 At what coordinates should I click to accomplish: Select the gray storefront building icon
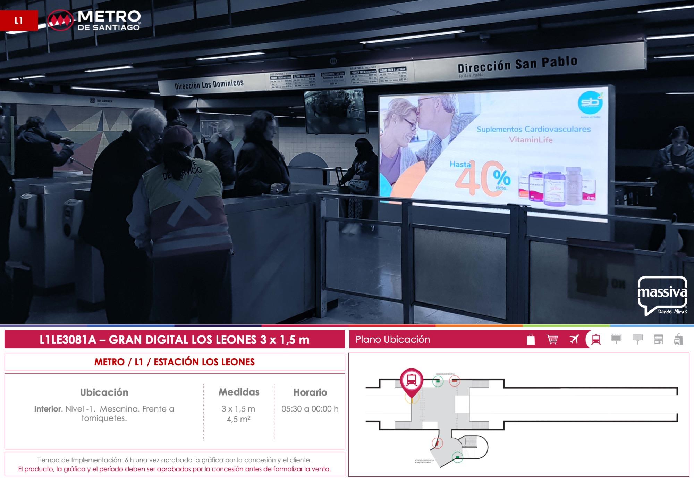click(658, 339)
